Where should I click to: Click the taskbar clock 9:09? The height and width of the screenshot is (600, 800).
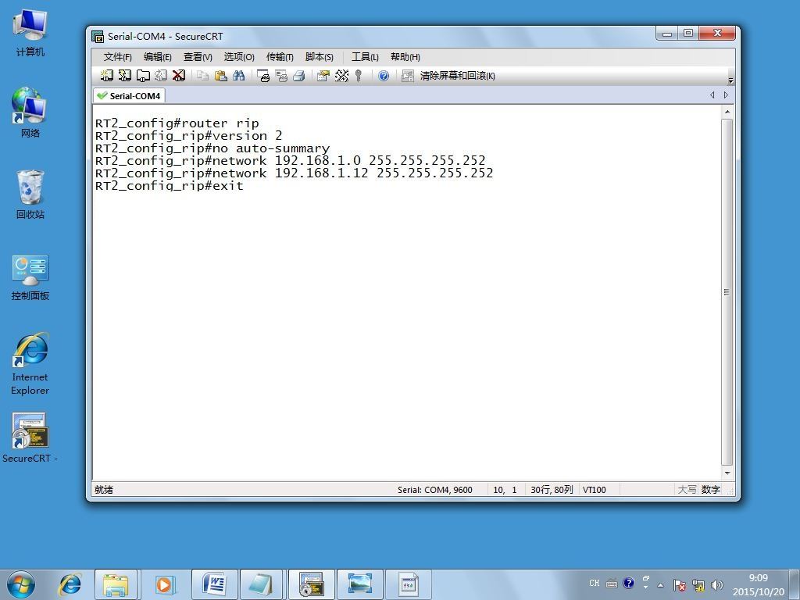pyautogui.click(x=758, y=578)
